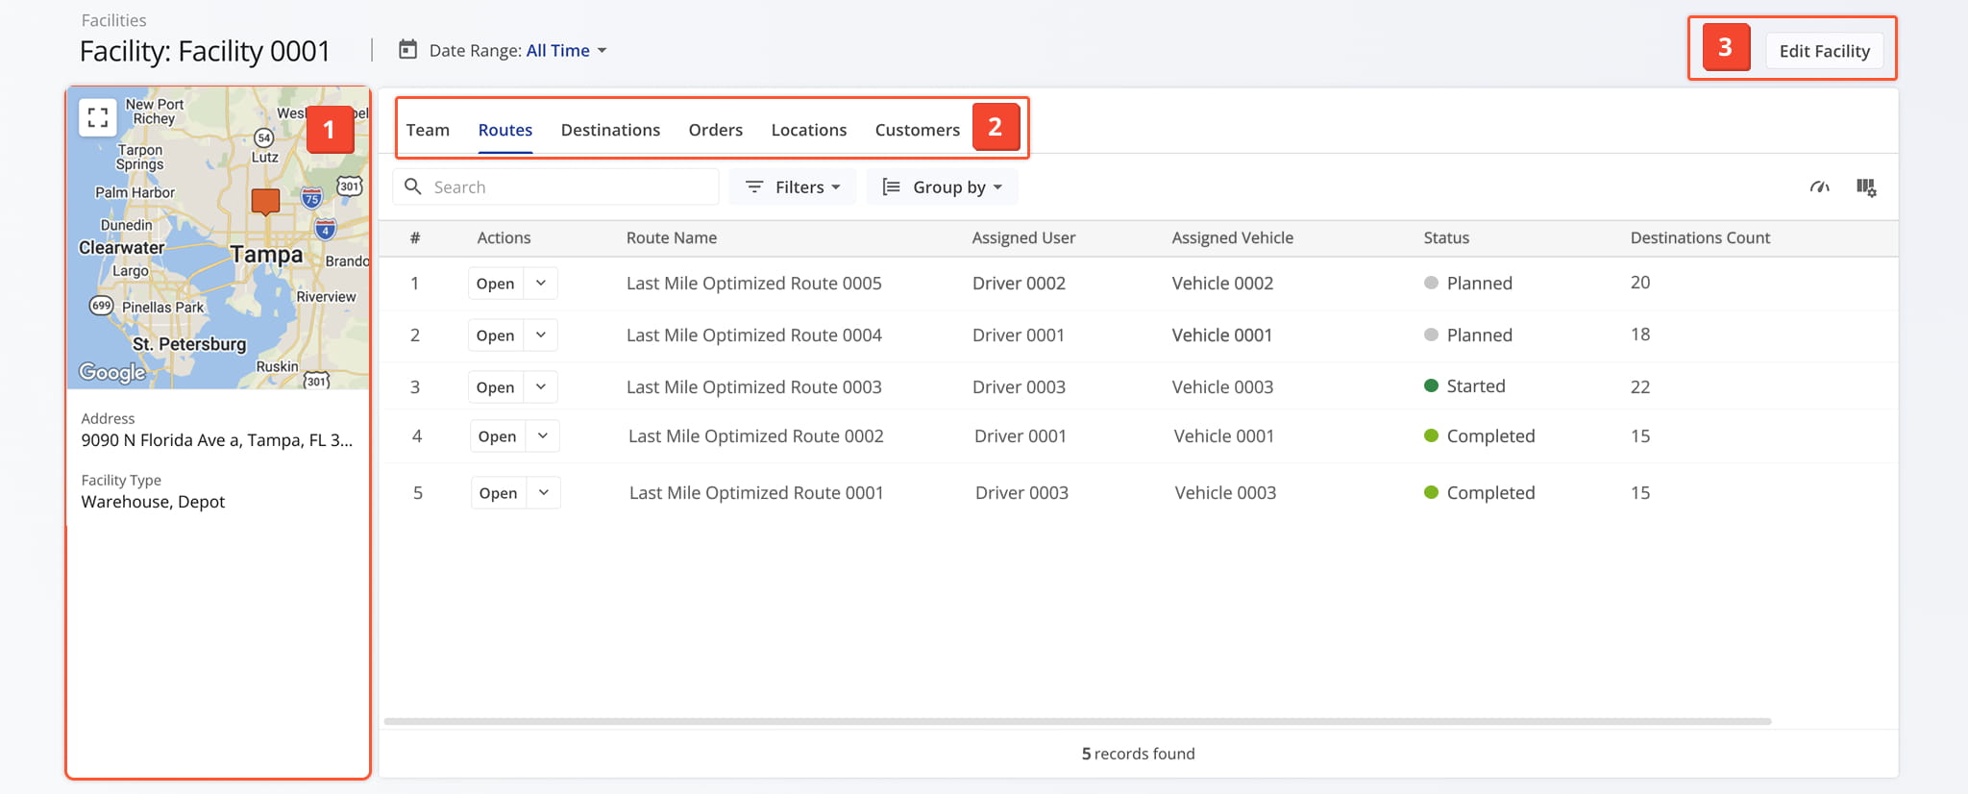Expand the Date Range All Time dropdown
This screenshot has height=794, width=1968.
point(566,51)
